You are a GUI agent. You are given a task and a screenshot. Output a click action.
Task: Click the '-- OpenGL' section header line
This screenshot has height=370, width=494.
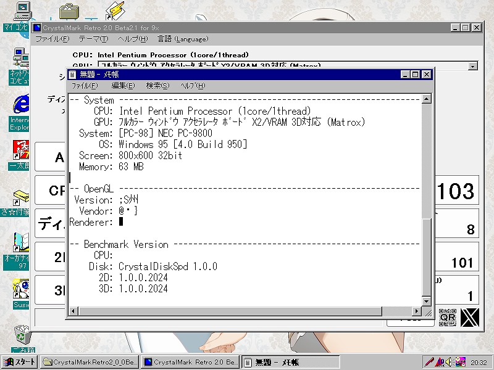[245, 189]
